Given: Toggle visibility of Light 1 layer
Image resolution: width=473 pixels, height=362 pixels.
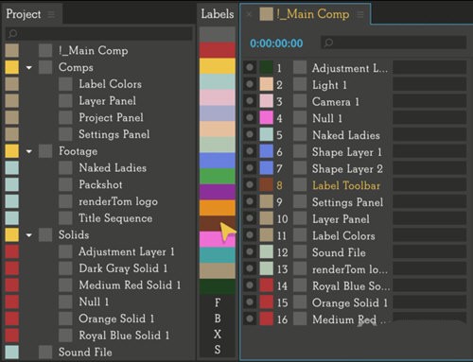Looking at the screenshot, I should [250, 84].
